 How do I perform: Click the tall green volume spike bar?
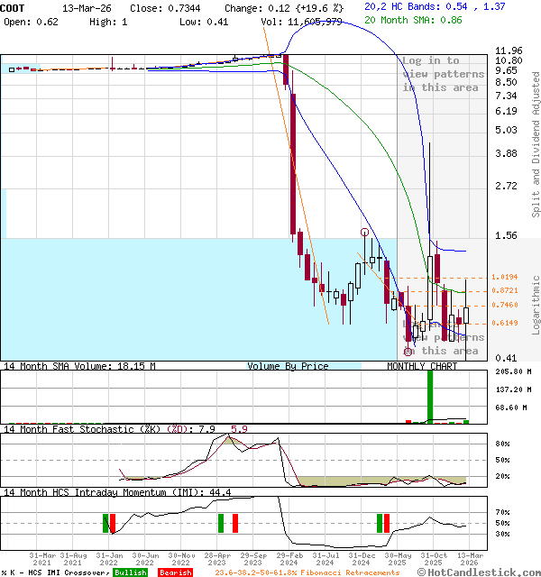(x=430, y=397)
